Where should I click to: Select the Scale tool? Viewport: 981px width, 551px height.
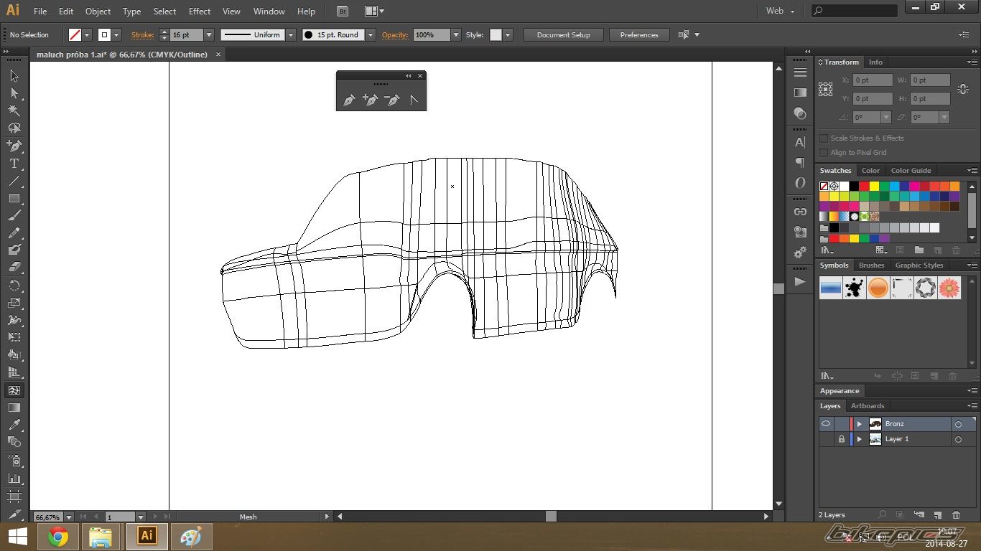(14, 303)
